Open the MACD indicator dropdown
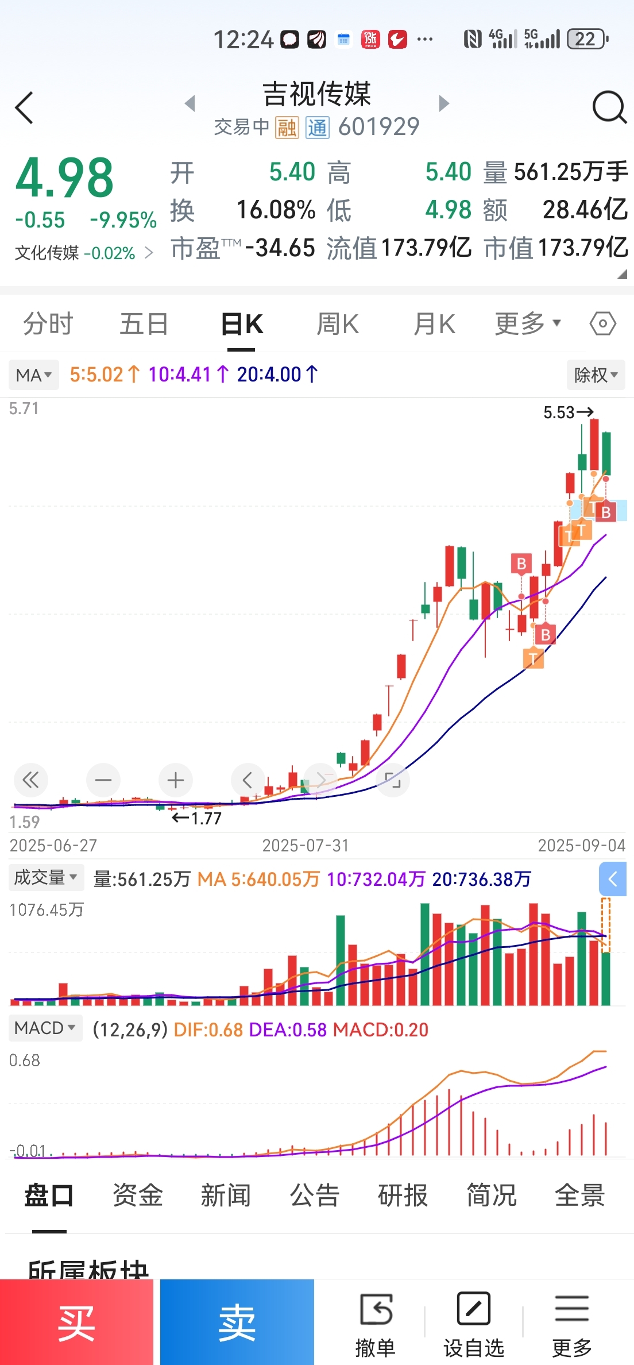 [45, 1028]
